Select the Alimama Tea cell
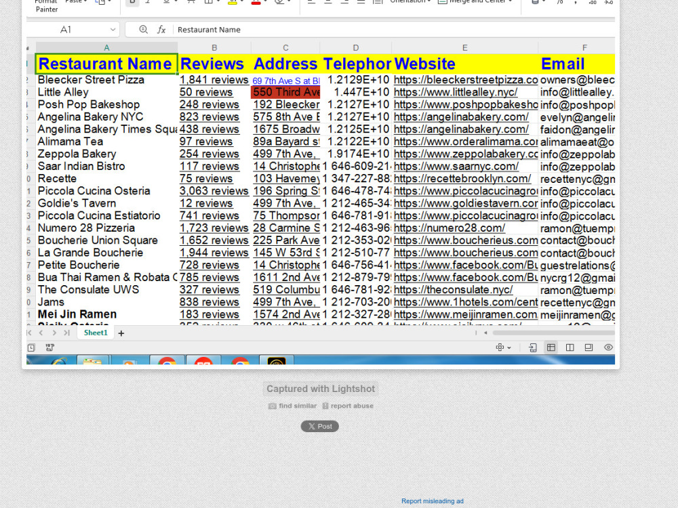This screenshot has width=678, height=508. point(106,142)
